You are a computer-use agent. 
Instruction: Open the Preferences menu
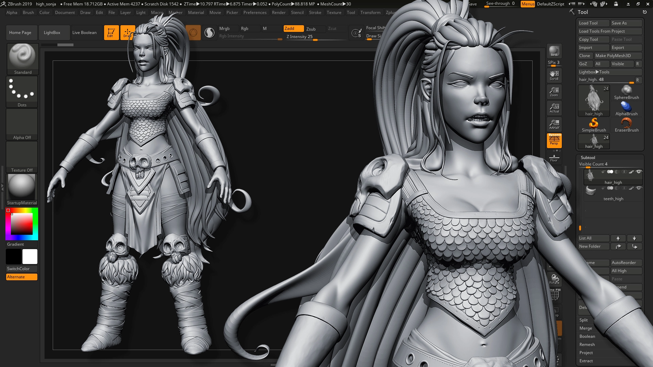(255, 13)
